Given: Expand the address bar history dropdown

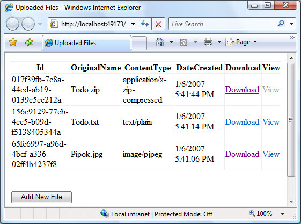Looking at the screenshot, I should 133,24.
